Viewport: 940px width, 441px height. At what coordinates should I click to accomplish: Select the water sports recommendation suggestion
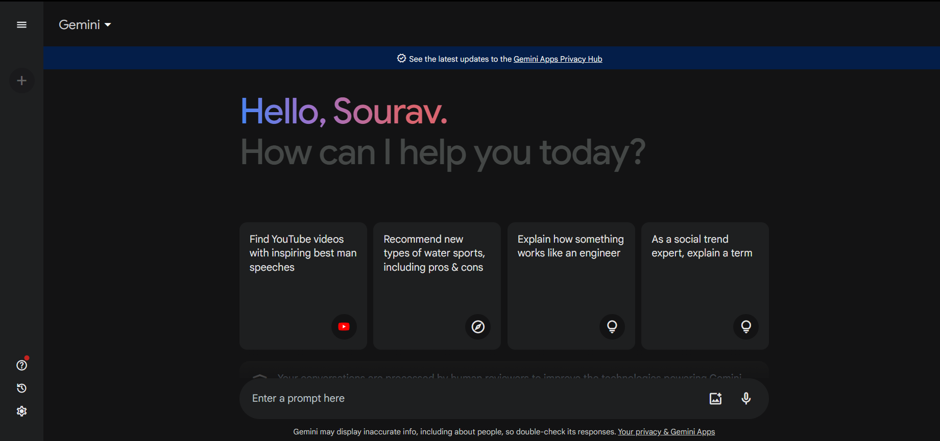437,286
